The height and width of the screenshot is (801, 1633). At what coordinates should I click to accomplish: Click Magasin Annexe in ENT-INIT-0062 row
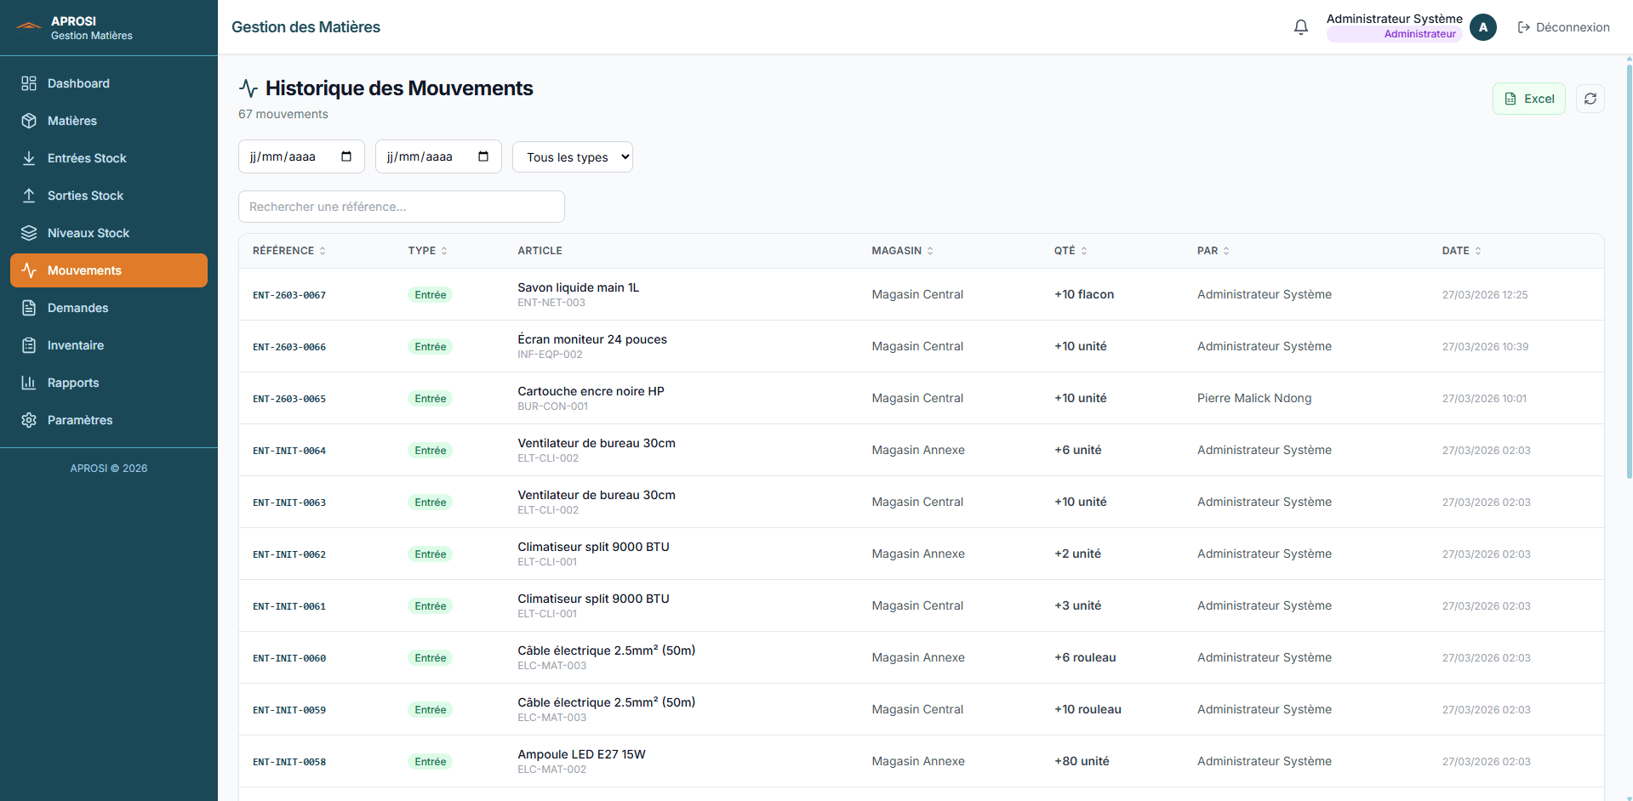click(x=918, y=554)
